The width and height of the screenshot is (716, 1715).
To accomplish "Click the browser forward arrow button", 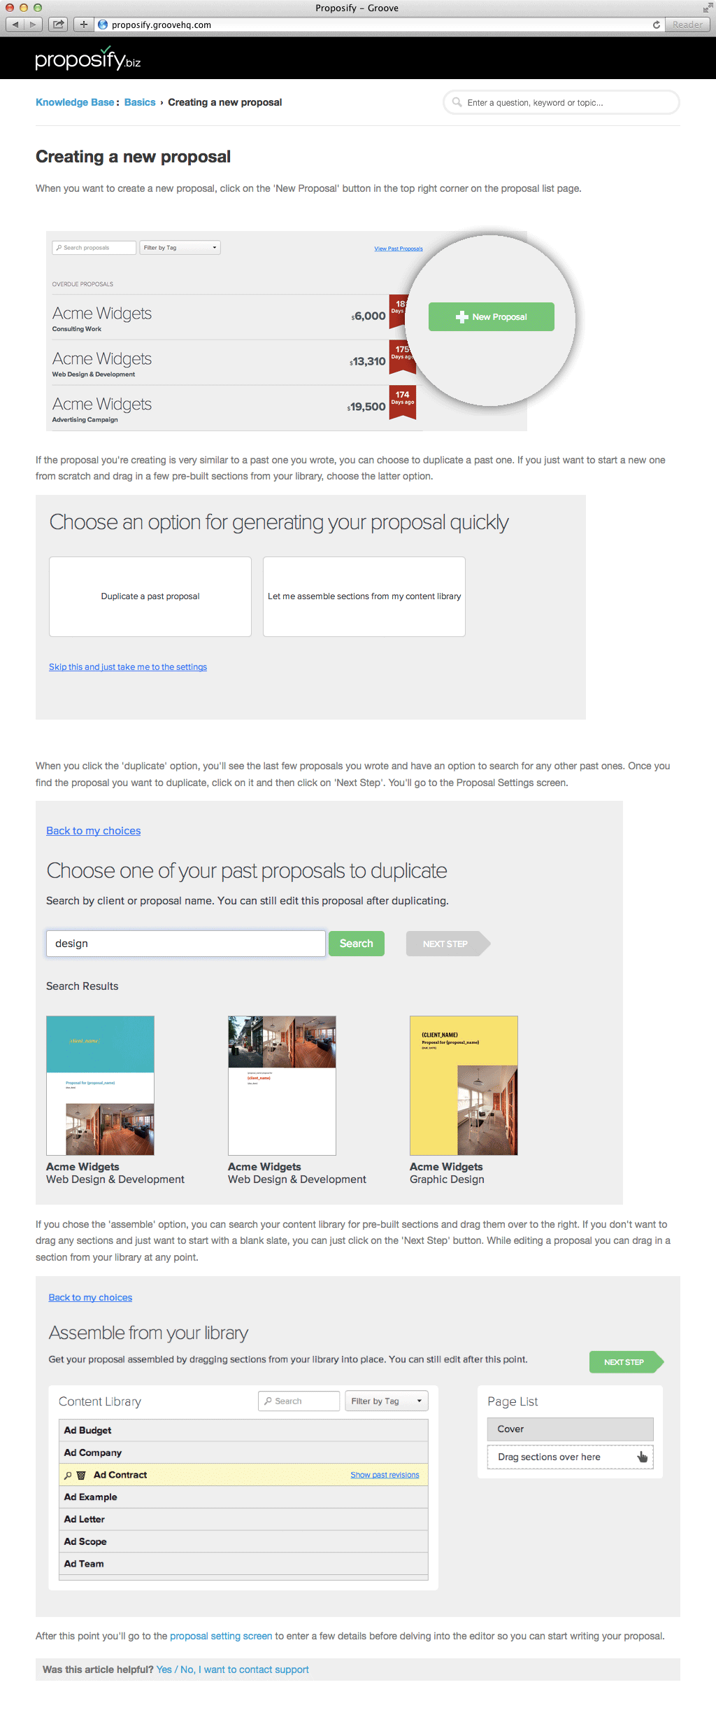I will [x=32, y=24].
